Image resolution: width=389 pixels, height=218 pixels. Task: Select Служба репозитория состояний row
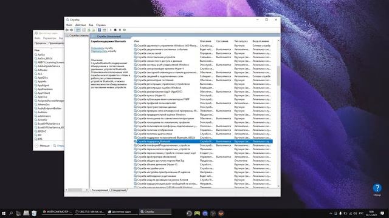pos(203,80)
